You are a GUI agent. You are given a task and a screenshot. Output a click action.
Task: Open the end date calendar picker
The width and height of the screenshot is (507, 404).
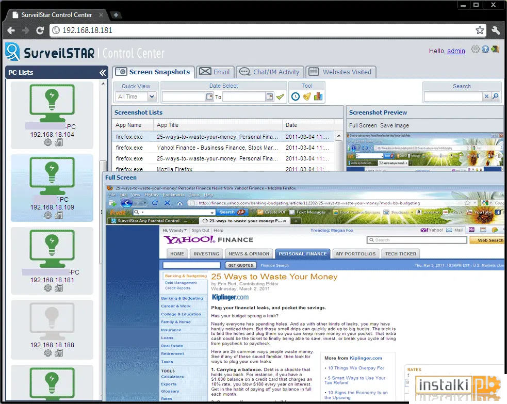point(270,96)
